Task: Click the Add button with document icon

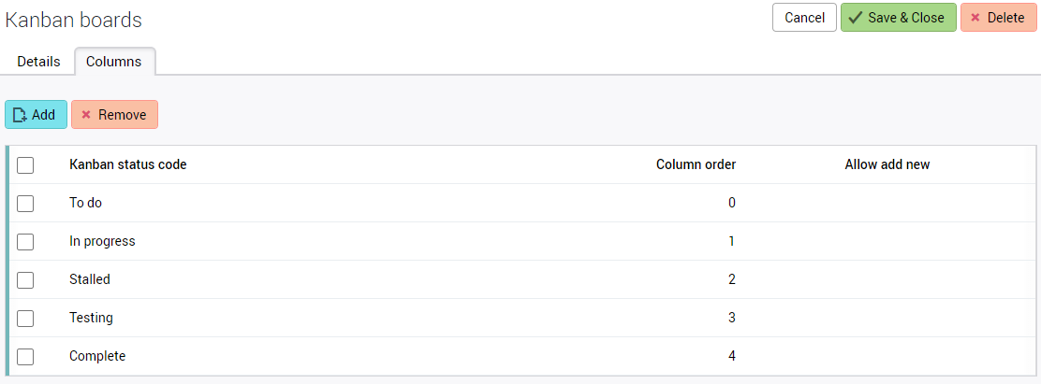Action: (36, 115)
